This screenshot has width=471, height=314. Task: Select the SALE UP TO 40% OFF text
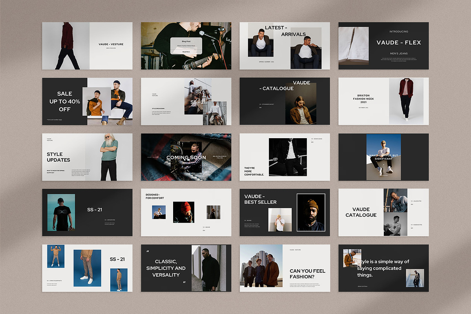click(64, 101)
